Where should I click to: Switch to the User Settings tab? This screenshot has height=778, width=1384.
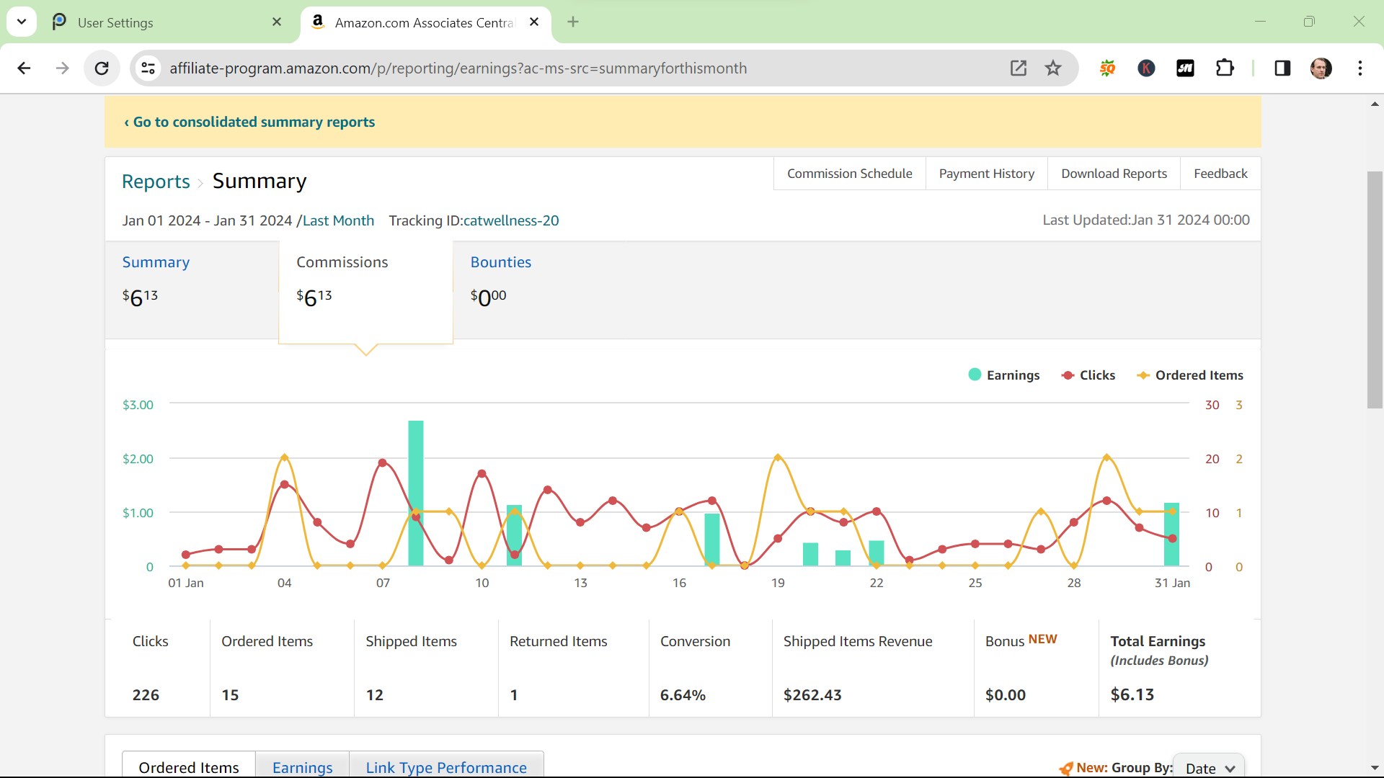(x=166, y=22)
